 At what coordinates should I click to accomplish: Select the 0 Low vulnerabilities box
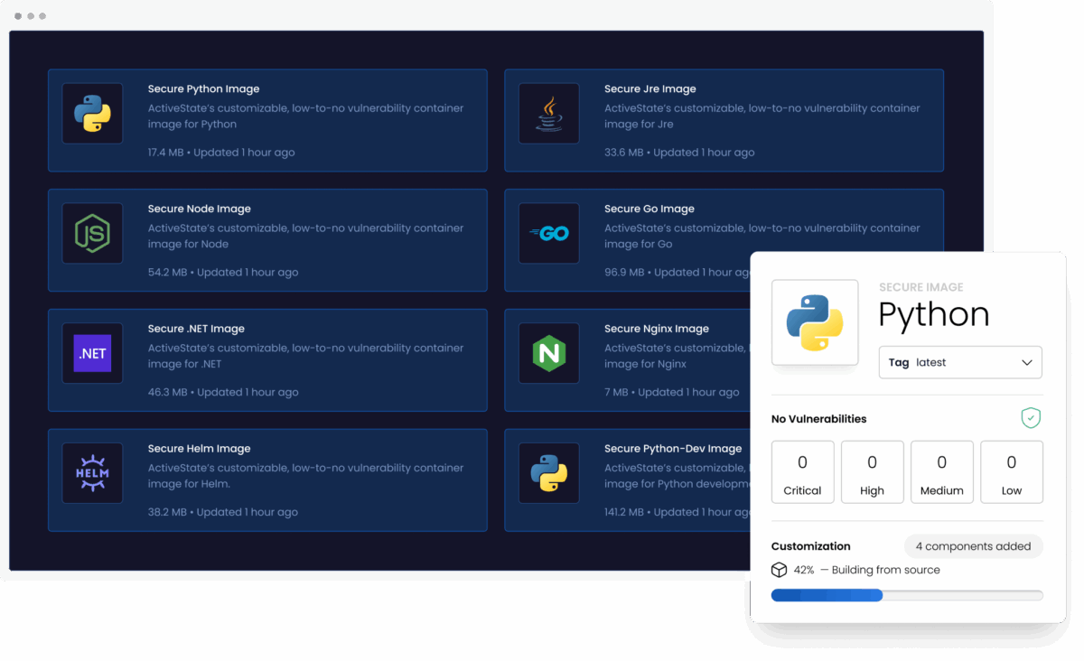tap(1011, 472)
